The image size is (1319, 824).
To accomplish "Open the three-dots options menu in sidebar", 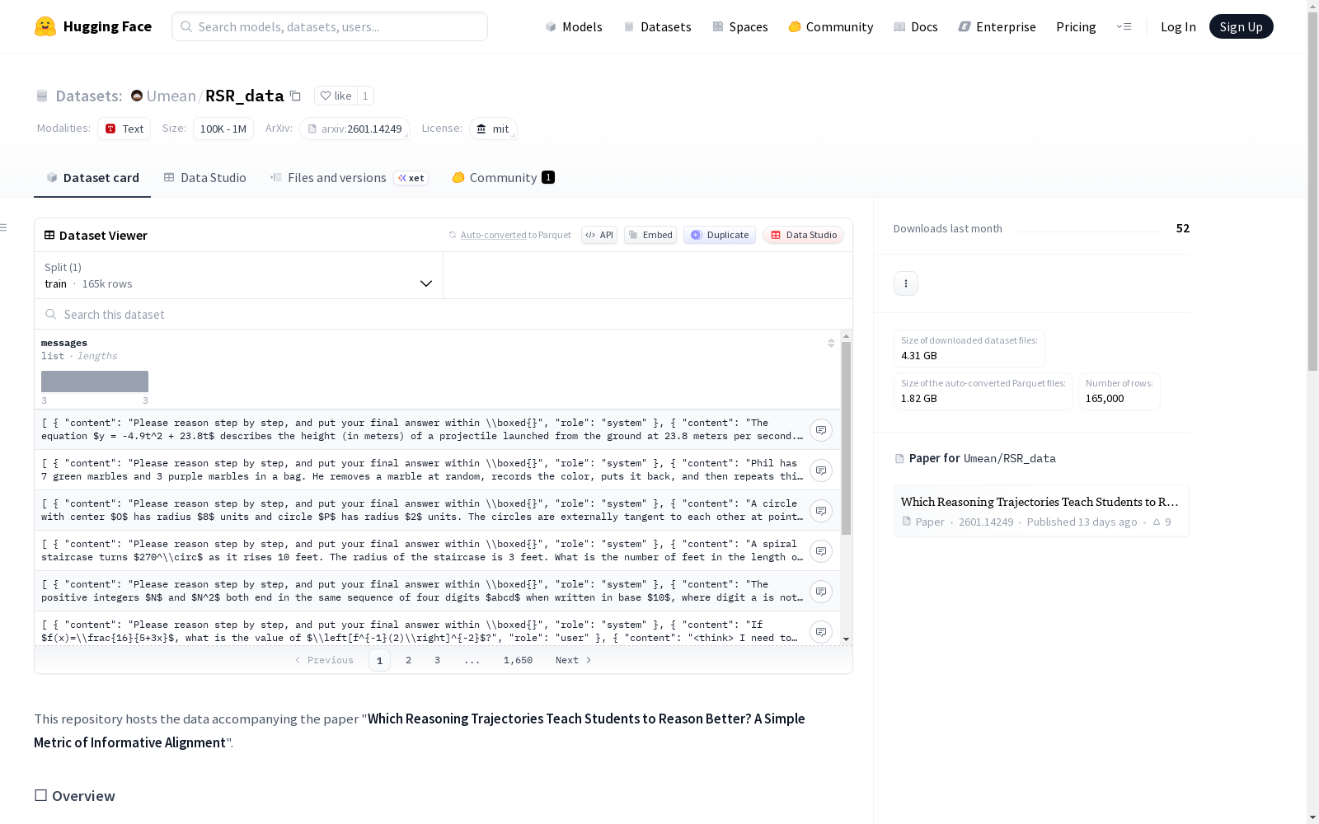I will [906, 283].
